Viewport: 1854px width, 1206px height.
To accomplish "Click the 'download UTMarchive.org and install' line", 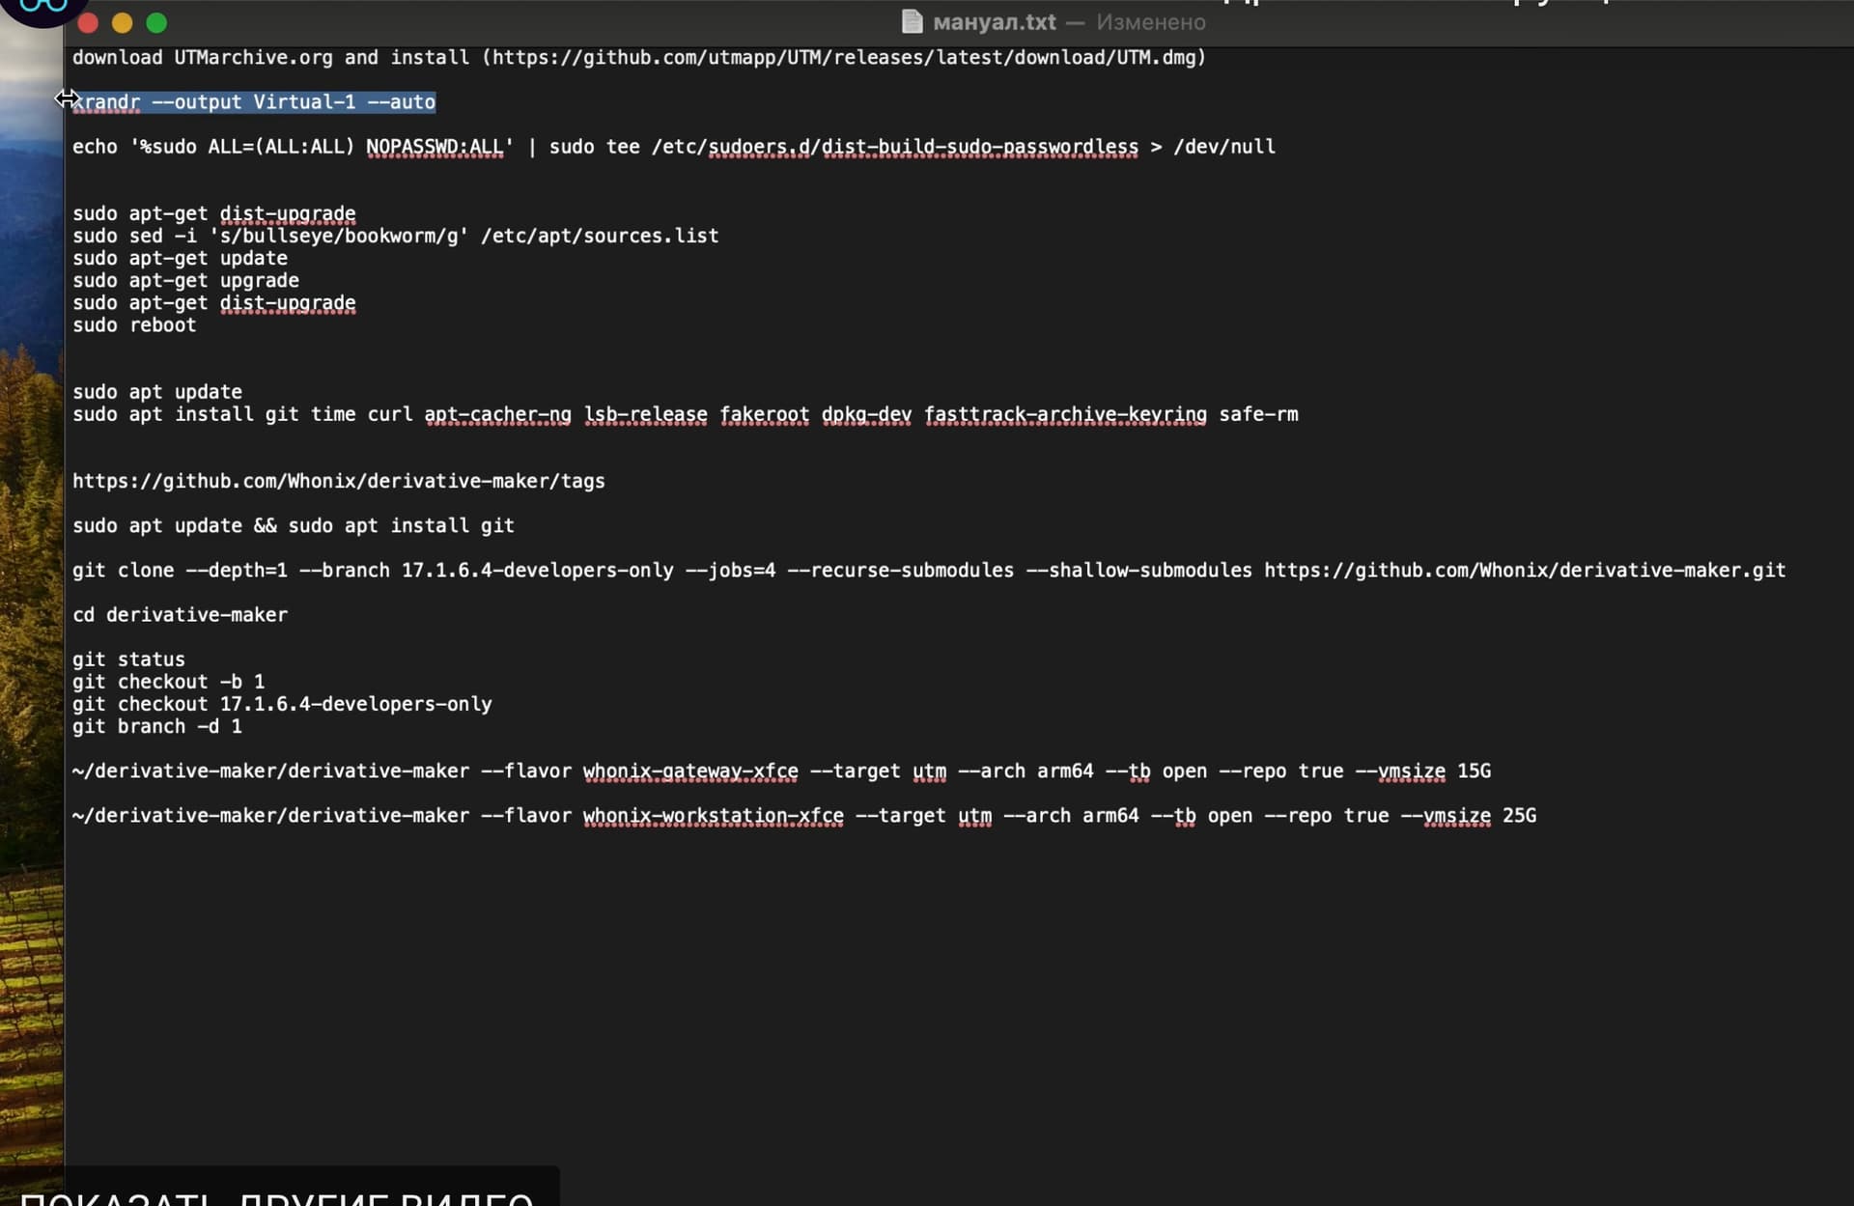I will coord(639,57).
